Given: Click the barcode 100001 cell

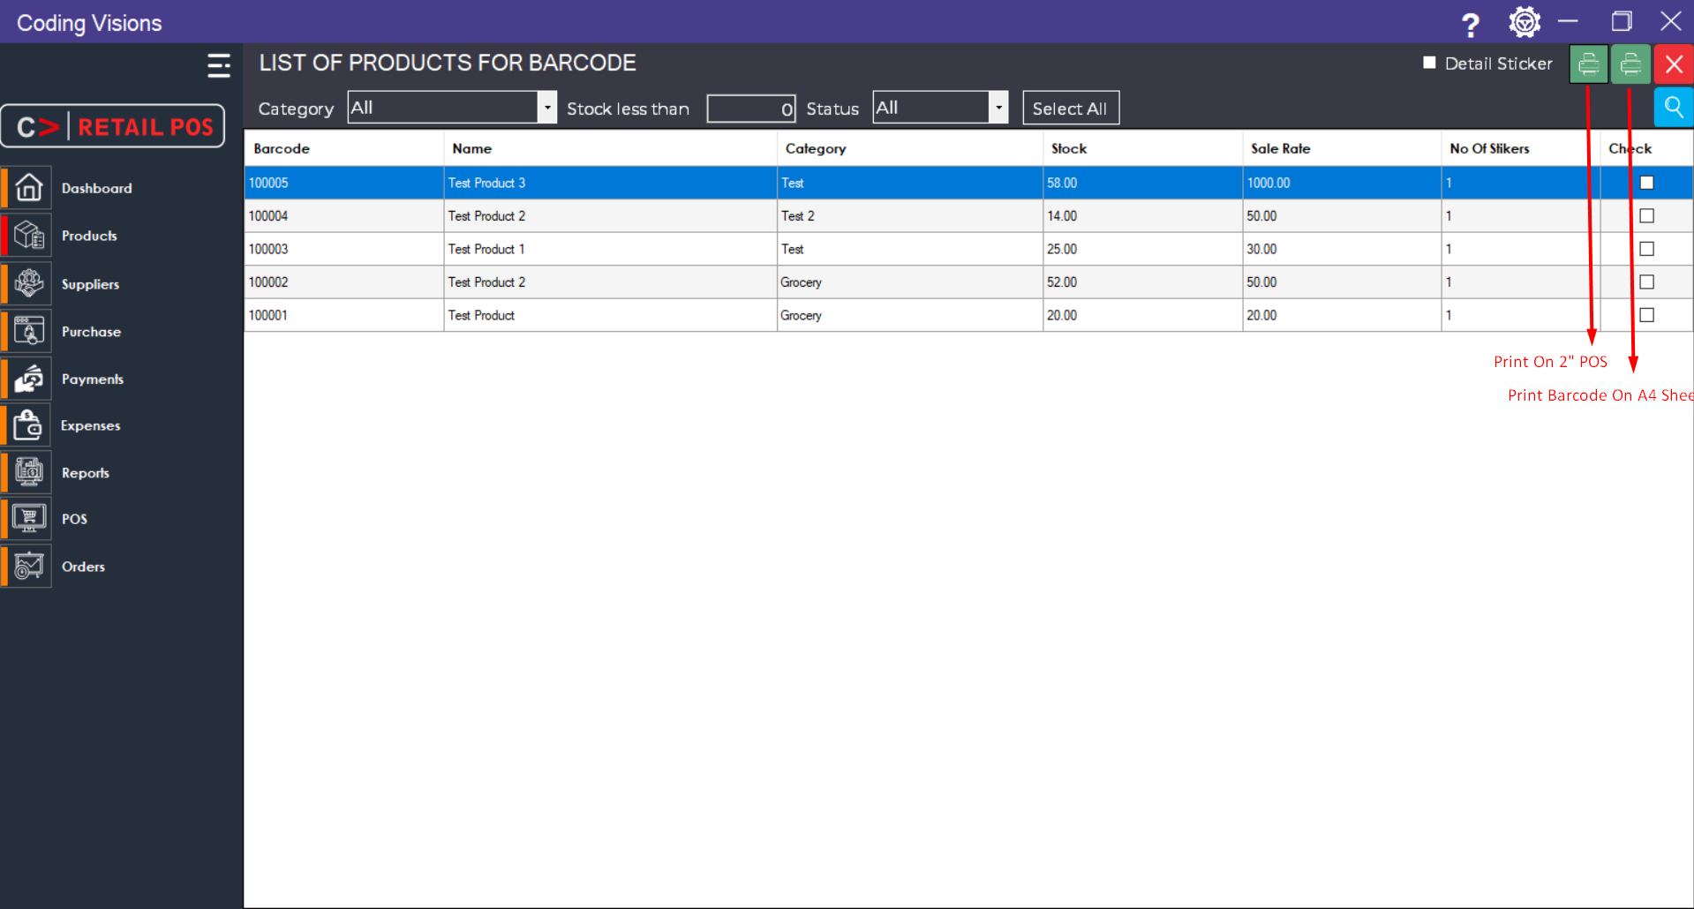Looking at the screenshot, I should point(344,315).
